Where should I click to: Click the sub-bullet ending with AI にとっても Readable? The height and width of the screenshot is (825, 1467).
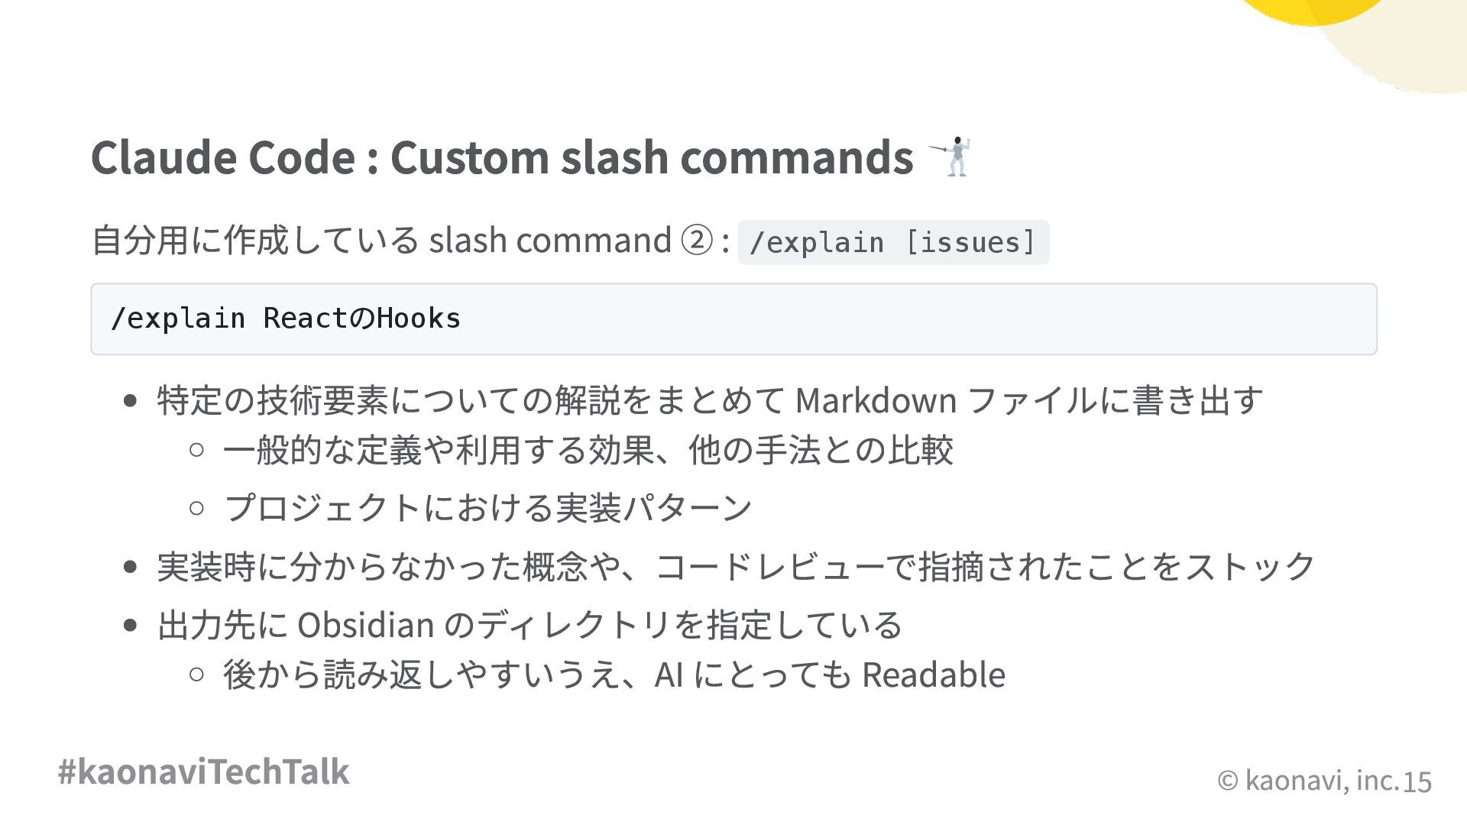[x=614, y=675]
